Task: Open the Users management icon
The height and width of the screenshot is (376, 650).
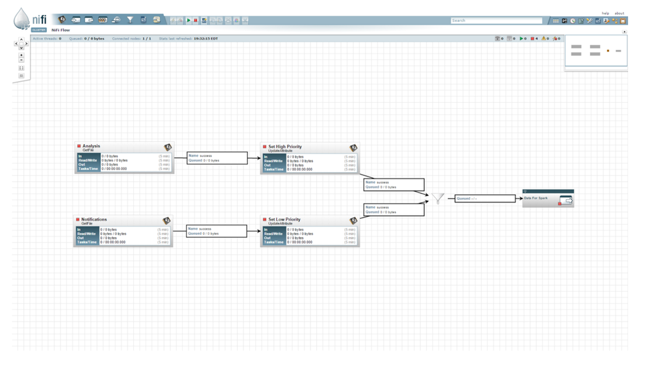Action: [606, 21]
